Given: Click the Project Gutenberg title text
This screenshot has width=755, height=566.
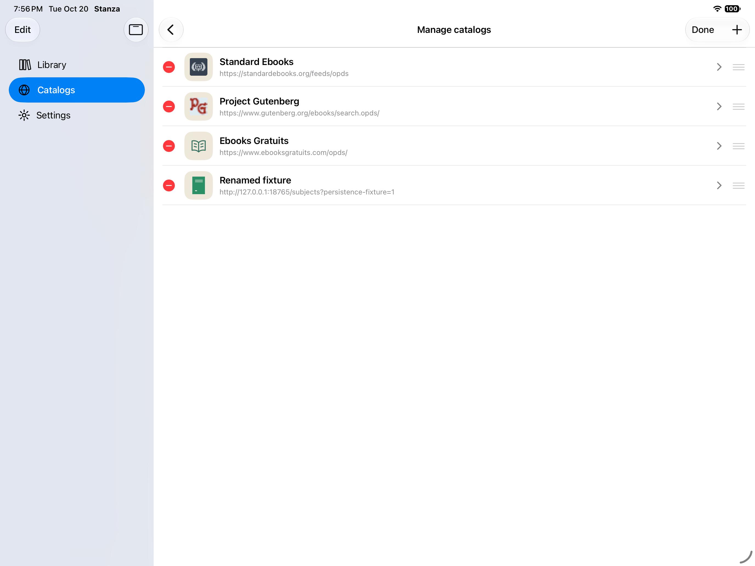Looking at the screenshot, I should (259, 101).
